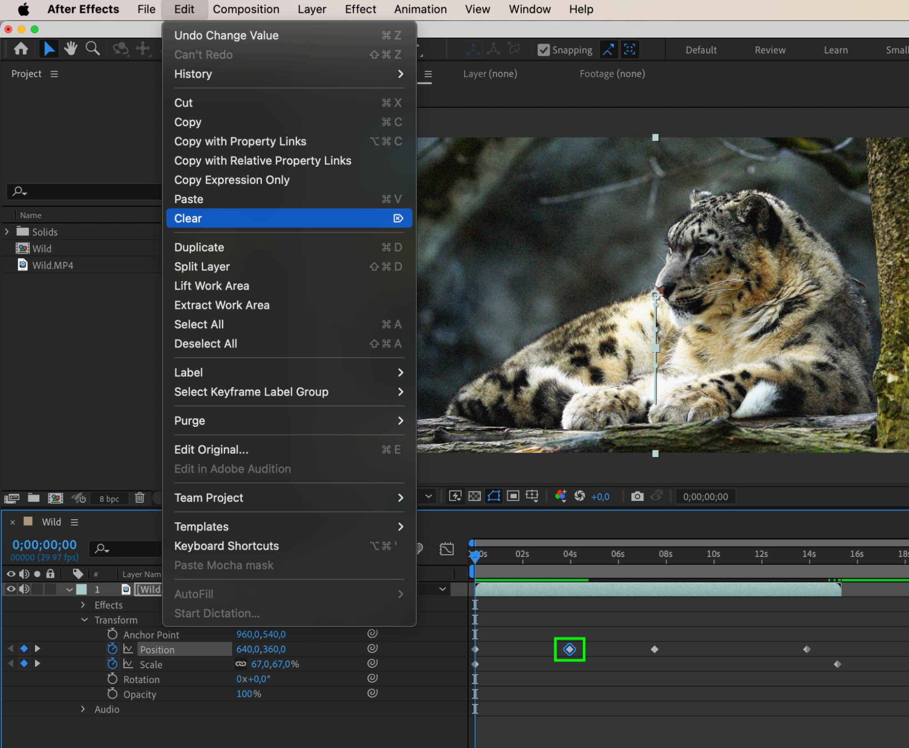Click the snapshot camera icon
909x748 pixels.
[637, 496]
